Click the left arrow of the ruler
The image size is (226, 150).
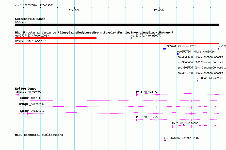pos(16,8)
